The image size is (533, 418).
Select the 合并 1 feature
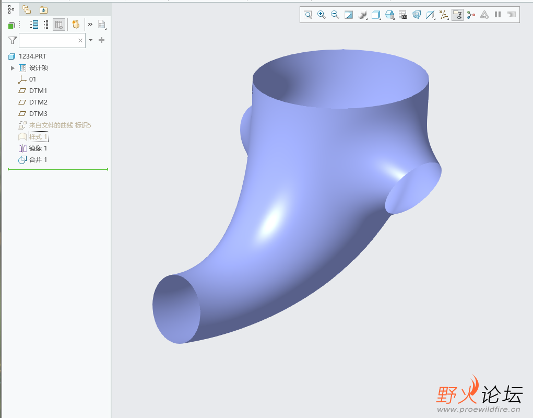(38, 160)
